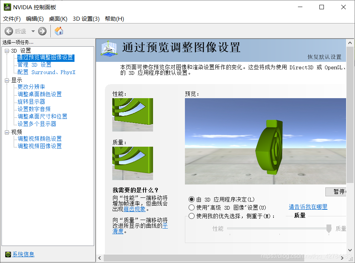Click the horizontal scrollbar left arrow

[100, 258]
